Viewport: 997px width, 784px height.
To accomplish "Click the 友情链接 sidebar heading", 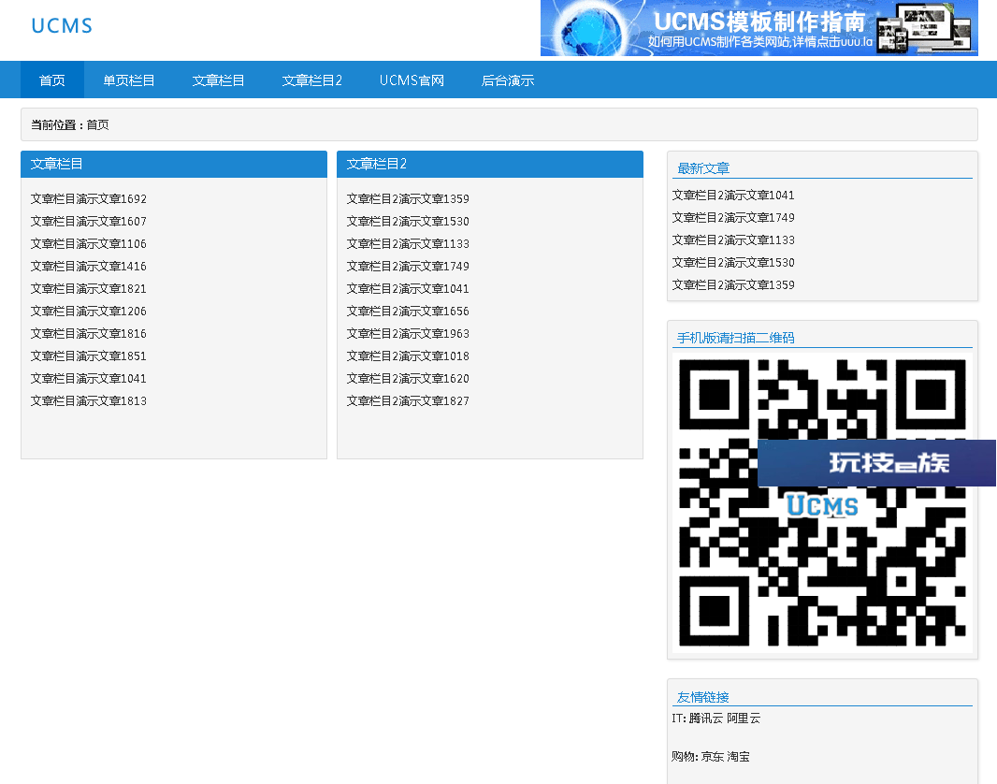I will pos(703,698).
